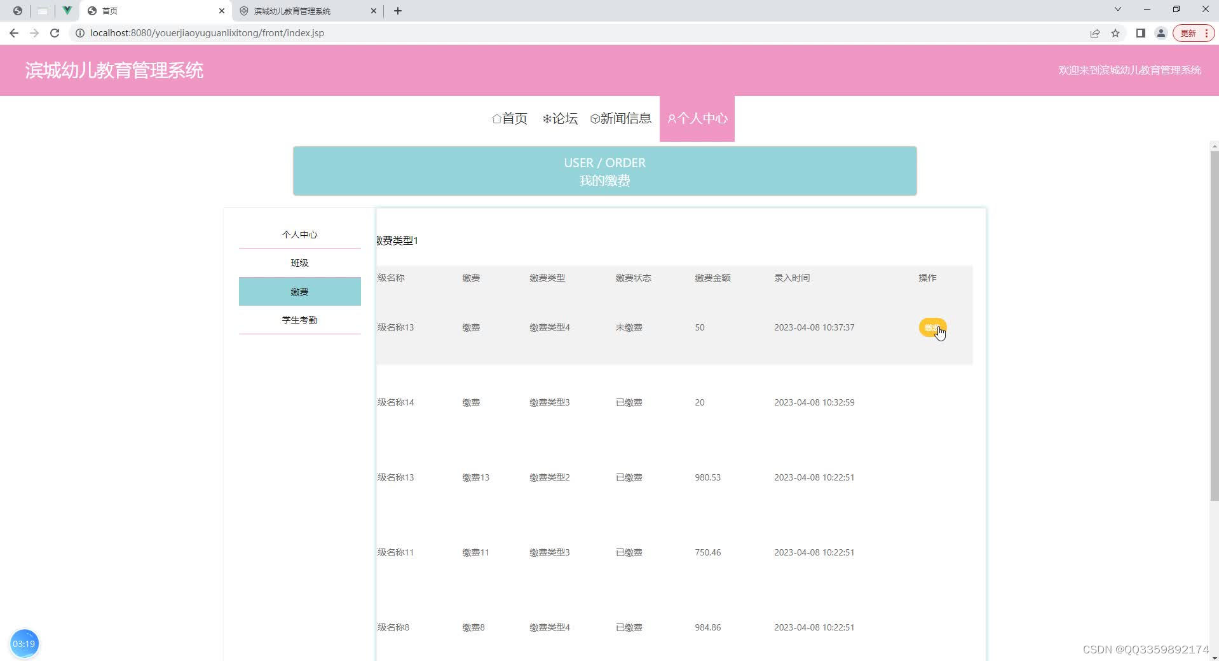Click the amount 984.86
The image size is (1219, 661).
[x=707, y=627]
